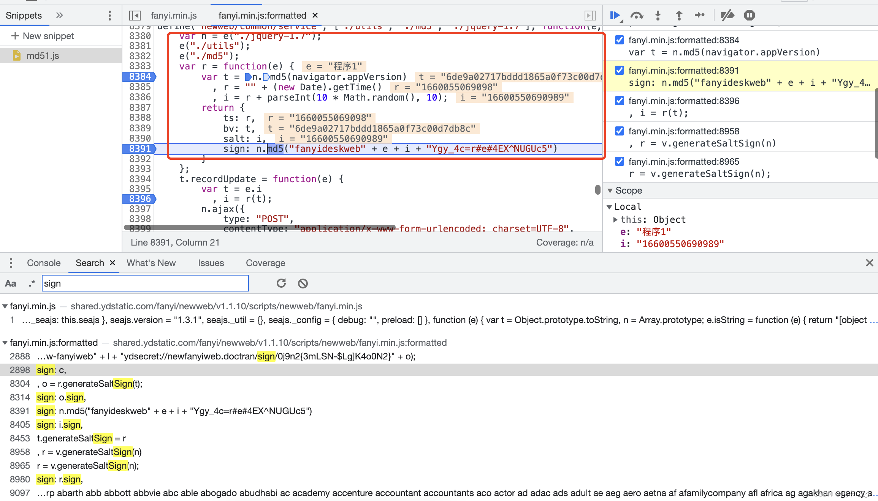
Task: Open drawer more tools menu
Action: pyautogui.click(x=11, y=263)
